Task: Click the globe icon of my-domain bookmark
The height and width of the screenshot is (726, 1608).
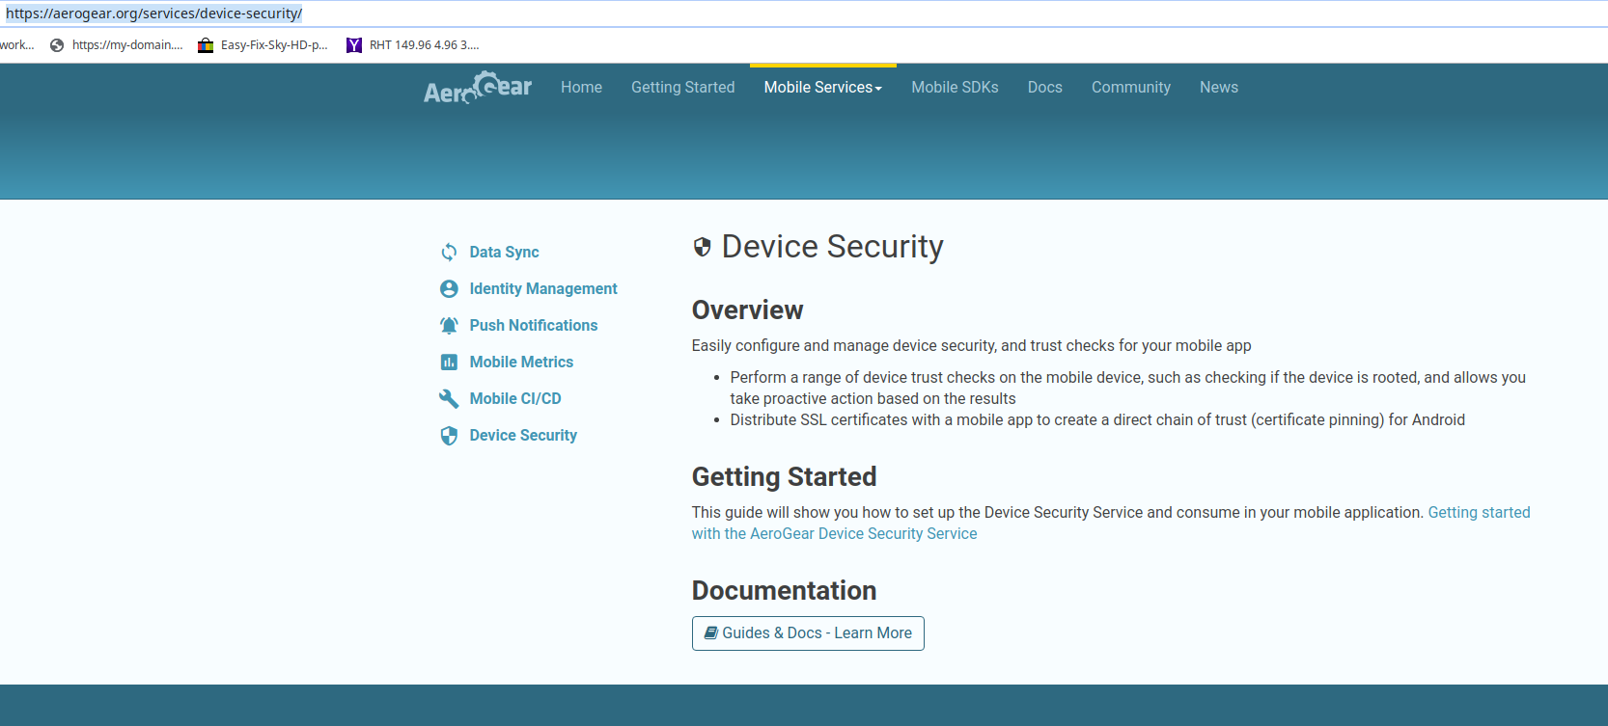Action: pyautogui.click(x=57, y=45)
